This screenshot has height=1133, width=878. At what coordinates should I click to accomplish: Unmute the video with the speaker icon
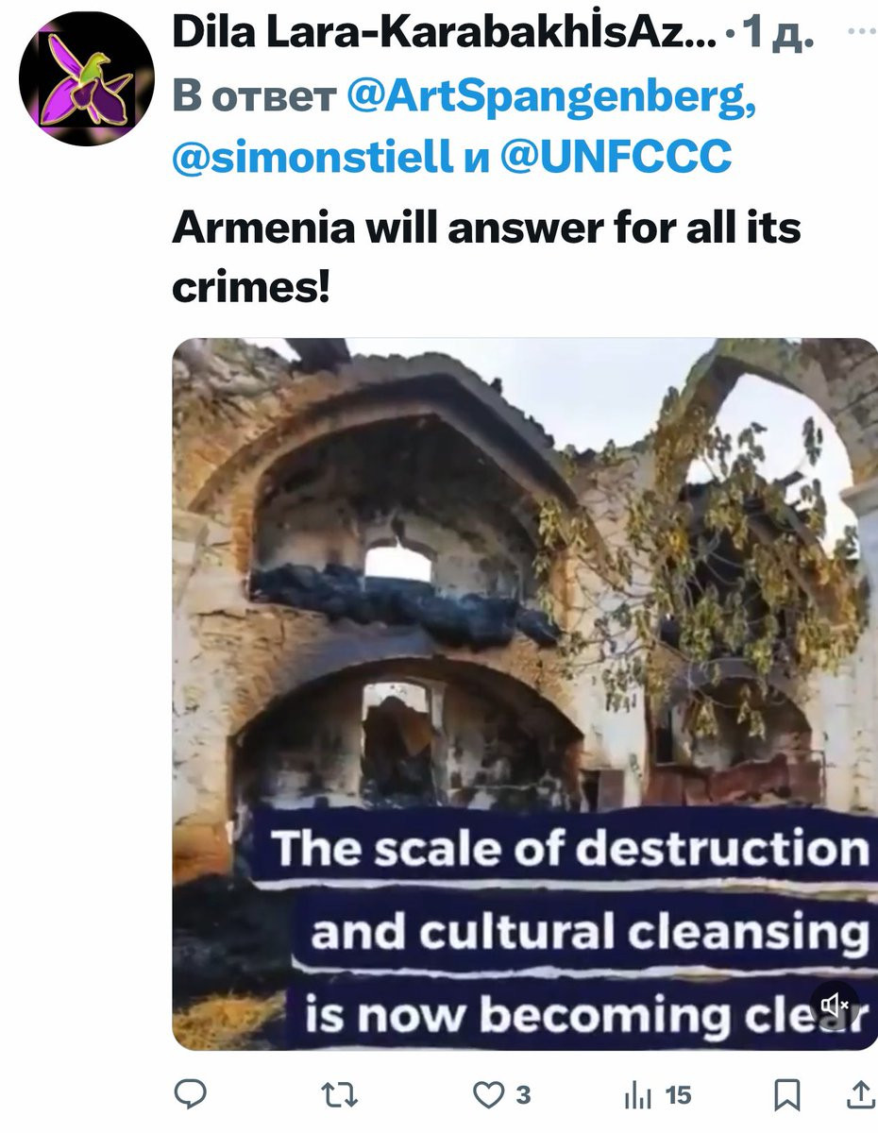835,1006
